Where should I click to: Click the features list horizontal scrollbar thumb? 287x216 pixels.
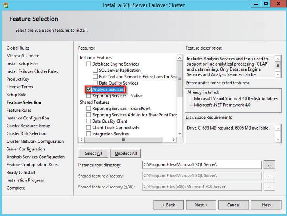123,140
